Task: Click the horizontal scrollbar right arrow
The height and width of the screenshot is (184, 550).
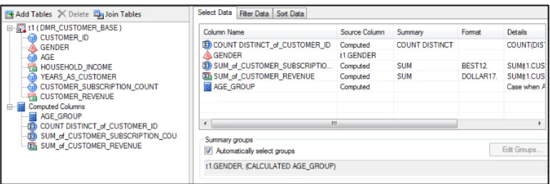Action: click(x=540, y=124)
